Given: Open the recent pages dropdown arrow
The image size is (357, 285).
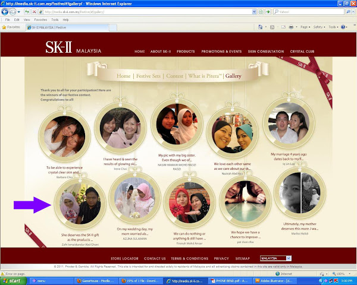Looking at the screenshot, I should [18, 12].
